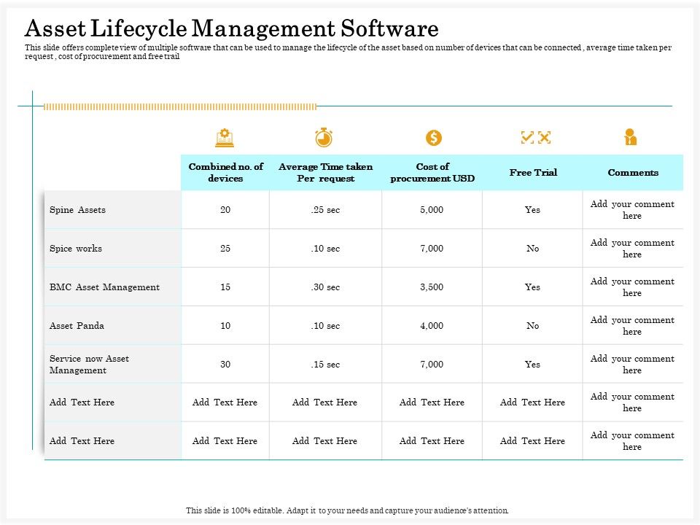
Task: Click Spice works 'Add your comment here'
Action: [x=632, y=248]
